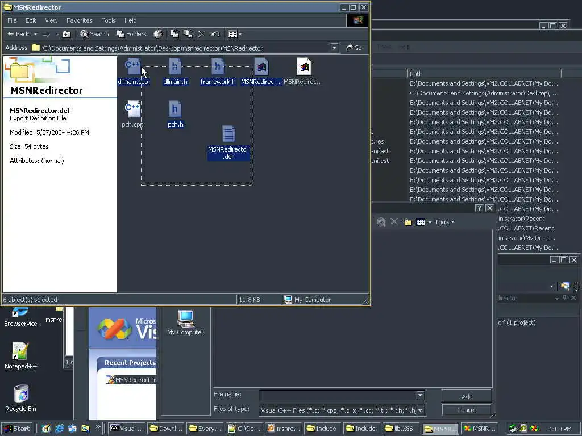
Task: Go up one folder level
Action: [x=66, y=35]
